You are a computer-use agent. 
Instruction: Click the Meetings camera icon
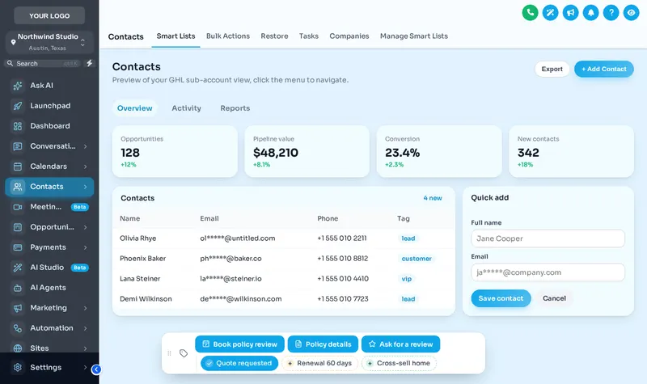click(18, 207)
